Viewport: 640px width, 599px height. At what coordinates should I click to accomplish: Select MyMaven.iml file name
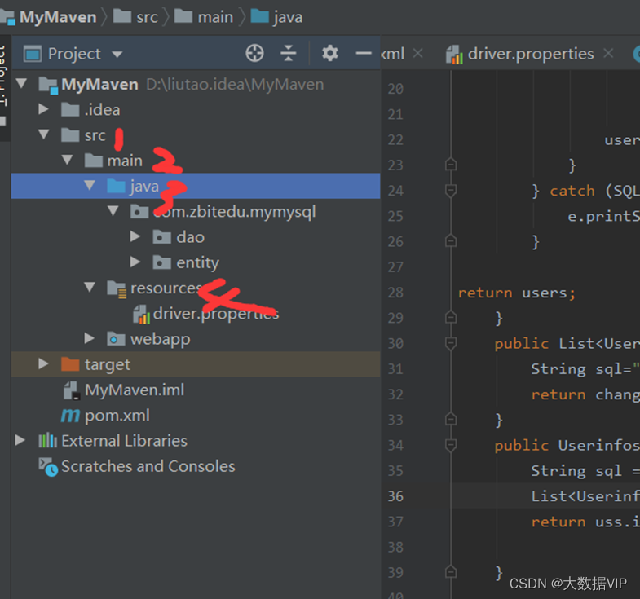pos(135,390)
